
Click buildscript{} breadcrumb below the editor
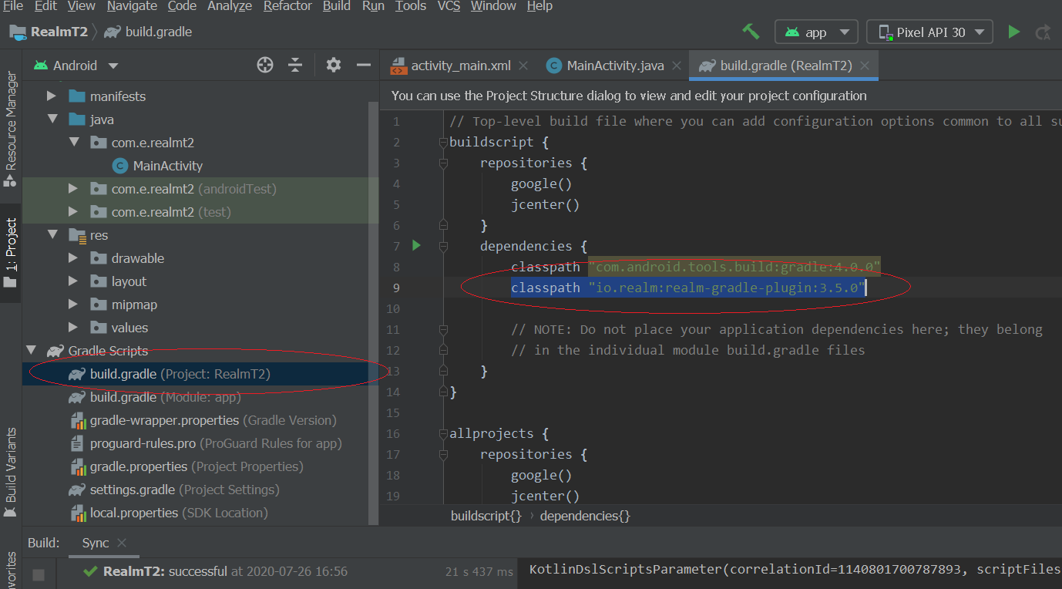486,516
